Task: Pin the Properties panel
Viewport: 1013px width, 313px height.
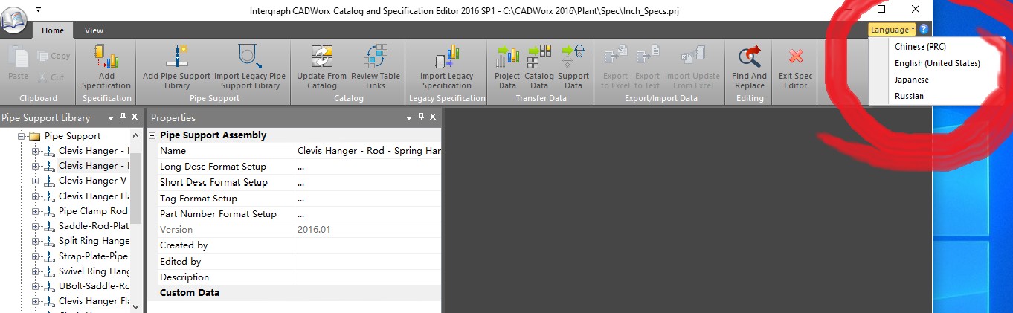Action: (421, 117)
